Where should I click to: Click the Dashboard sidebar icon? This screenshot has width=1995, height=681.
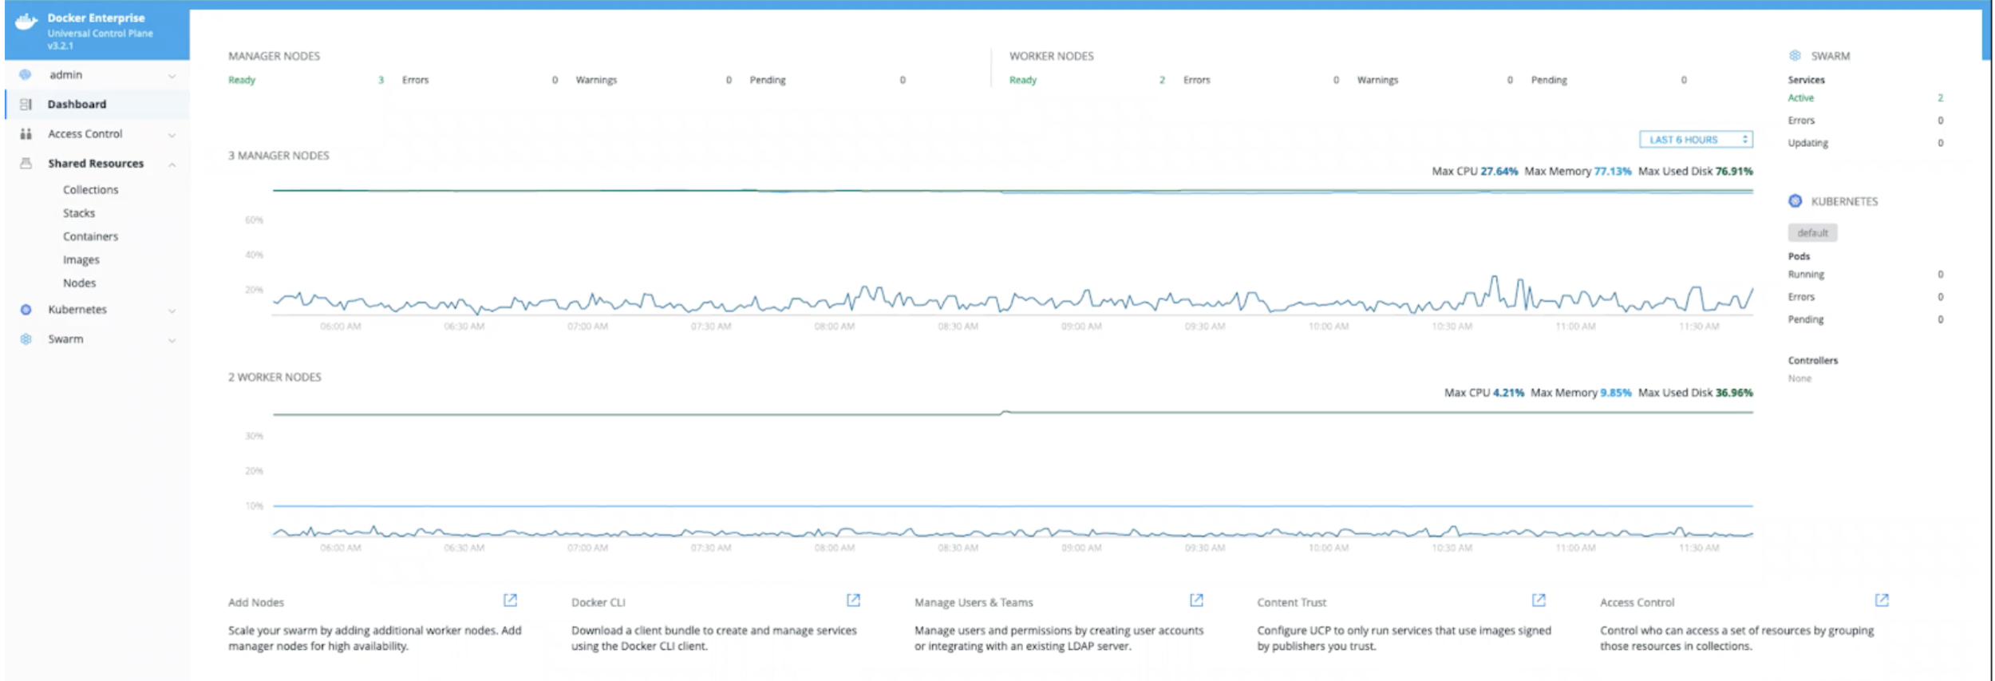click(26, 104)
